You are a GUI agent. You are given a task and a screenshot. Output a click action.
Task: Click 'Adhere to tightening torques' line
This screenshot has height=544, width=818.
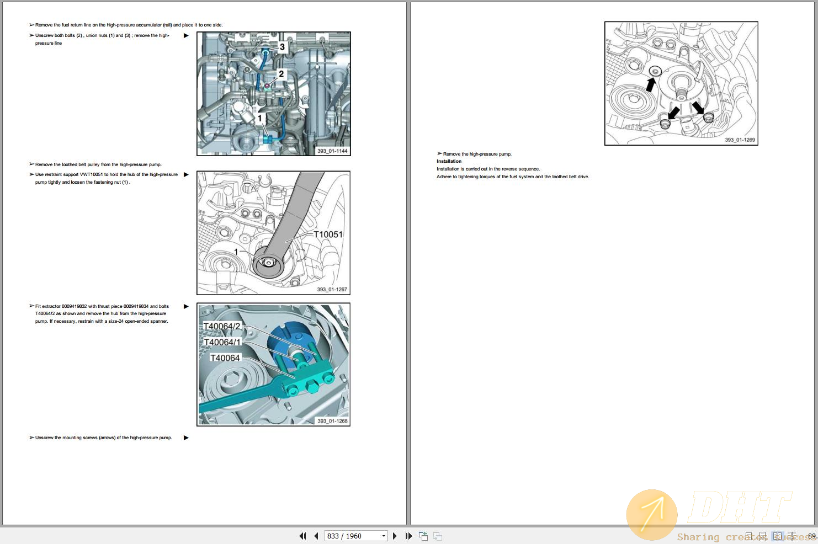pyautogui.click(x=513, y=177)
